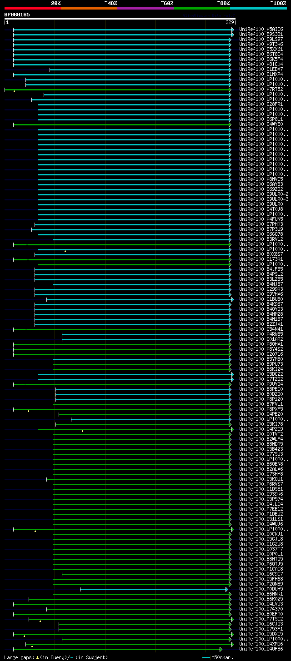Click the UniRef100_B0X8S7 label
291x661 pixels.
[x=261, y=254]
